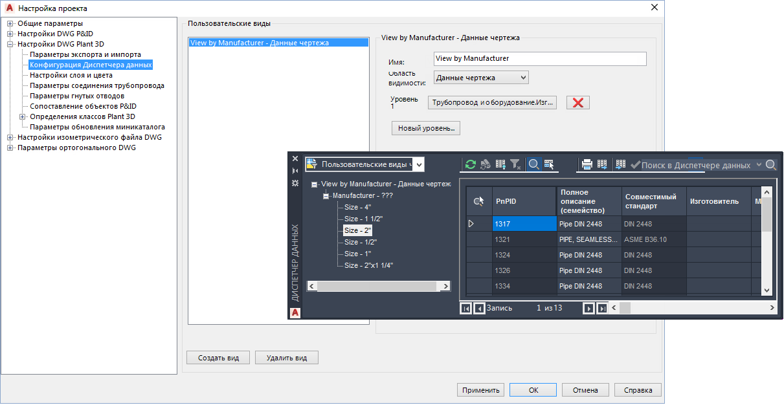
Task: Select Параметры экспорта и импорта
Action: click(x=85, y=54)
